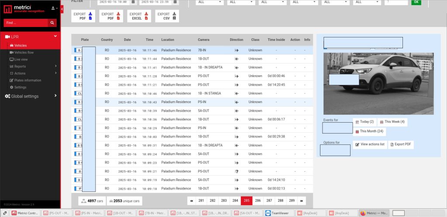The width and height of the screenshot is (447, 217).
Task: Open TeamViewer from the taskbar
Action: tap(277, 213)
